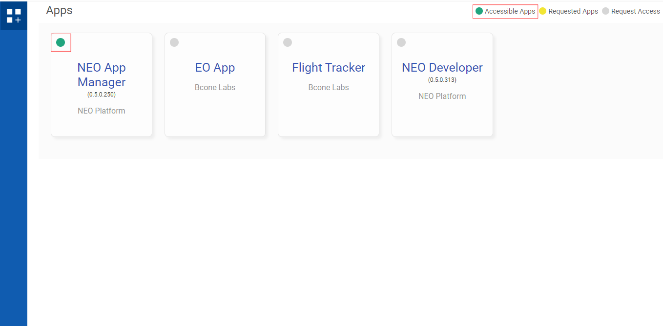
Task: Select Requested Apps legend label
Action: tap(573, 11)
